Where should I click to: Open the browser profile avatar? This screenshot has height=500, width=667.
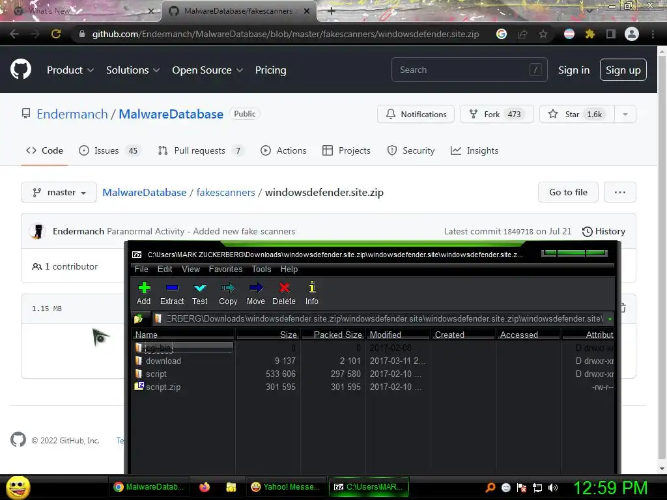coord(632,34)
